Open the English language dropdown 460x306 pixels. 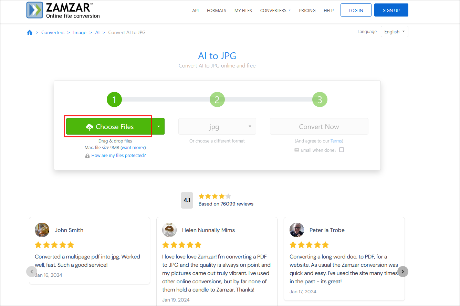pos(395,32)
